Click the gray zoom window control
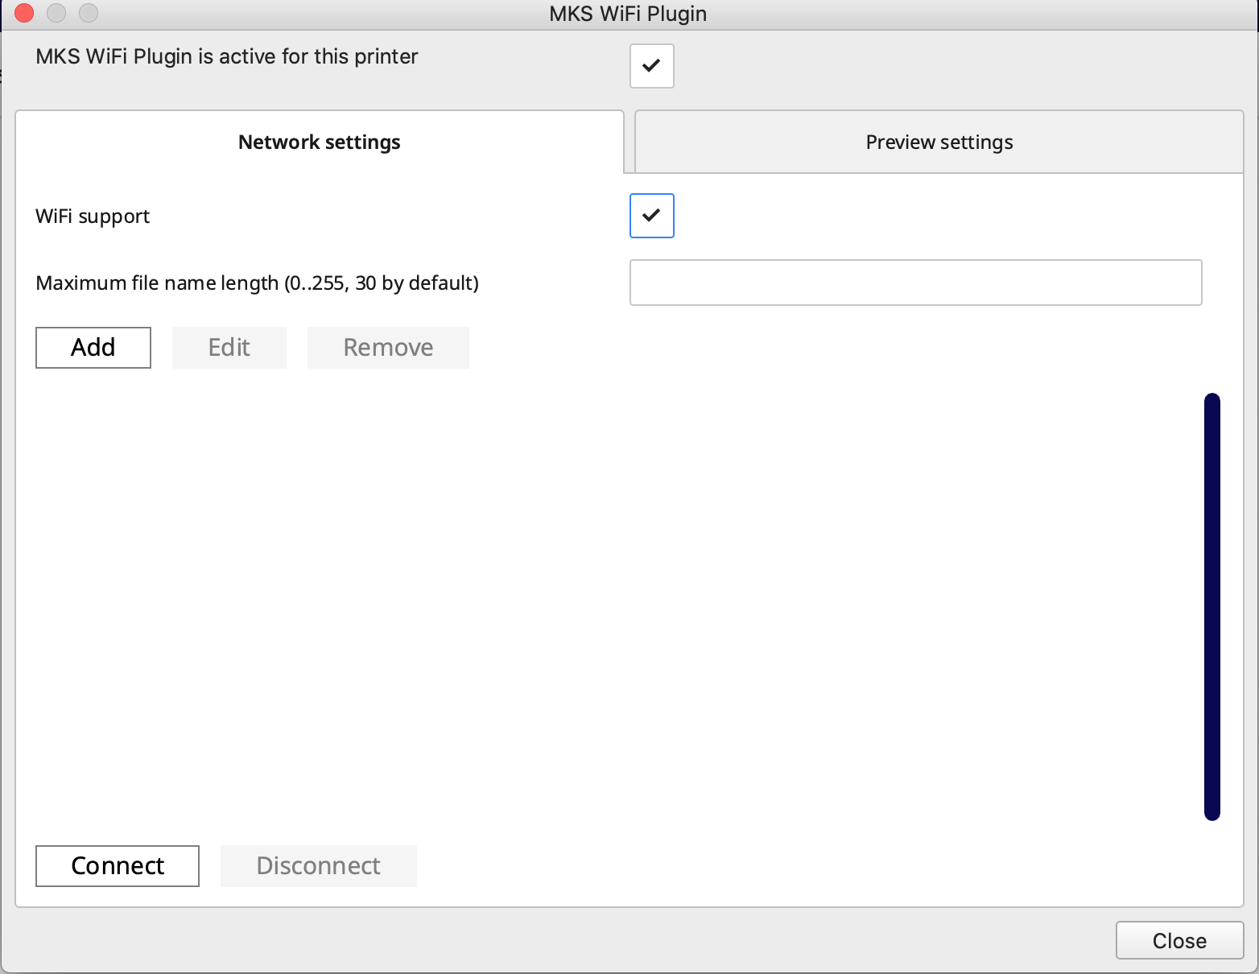Image resolution: width=1259 pixels, height=974 pixels. click(x=88, y=13)
